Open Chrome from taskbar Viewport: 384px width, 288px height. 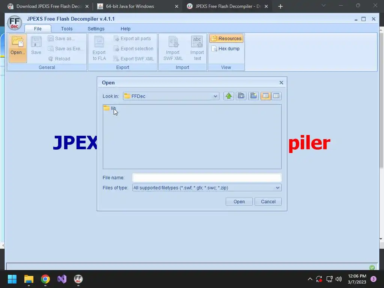point(45,279)
